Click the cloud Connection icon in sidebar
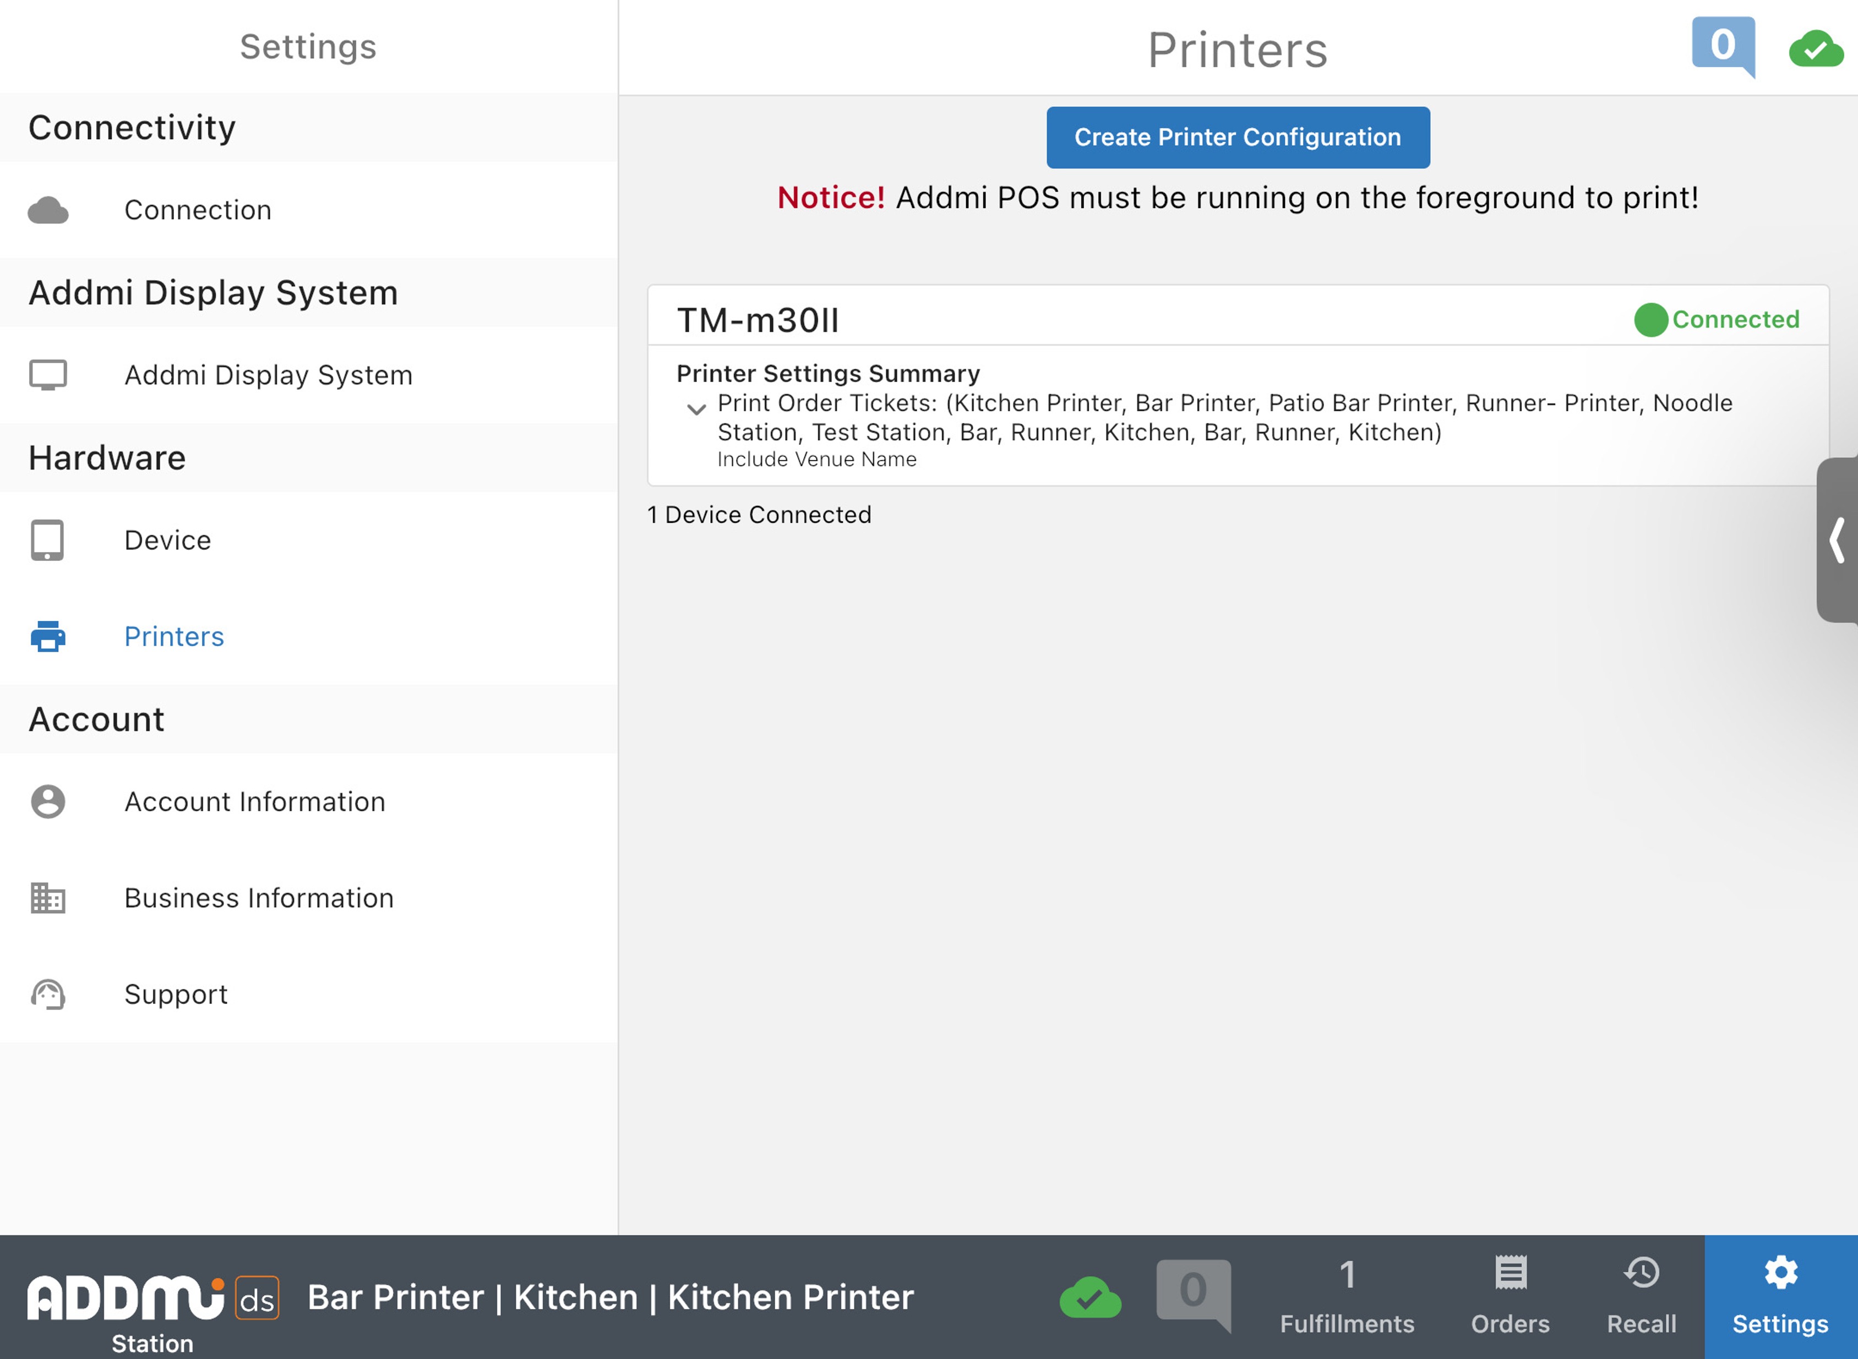1858x1359 pixels. [x=48, y=211]
